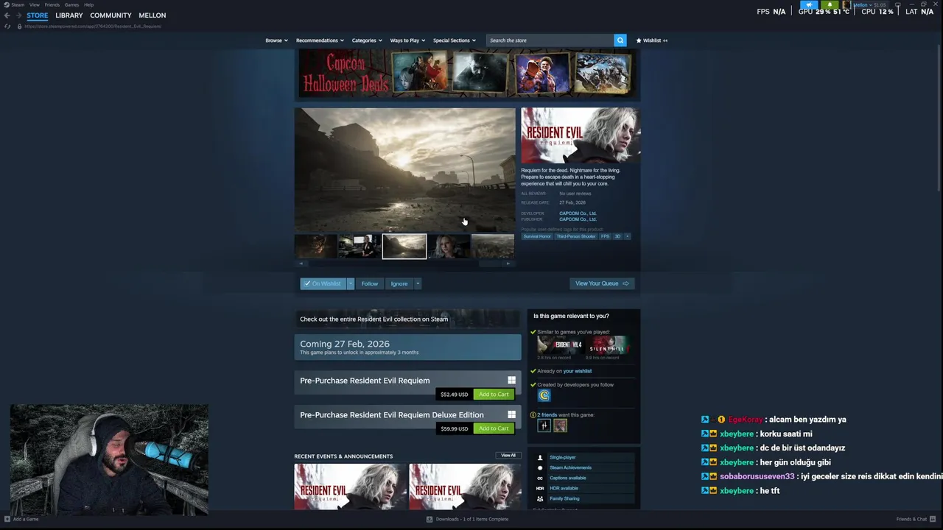943x530 pixels.
Task: Add Resident Evil Requiem standard to cart
Action: 494,395
